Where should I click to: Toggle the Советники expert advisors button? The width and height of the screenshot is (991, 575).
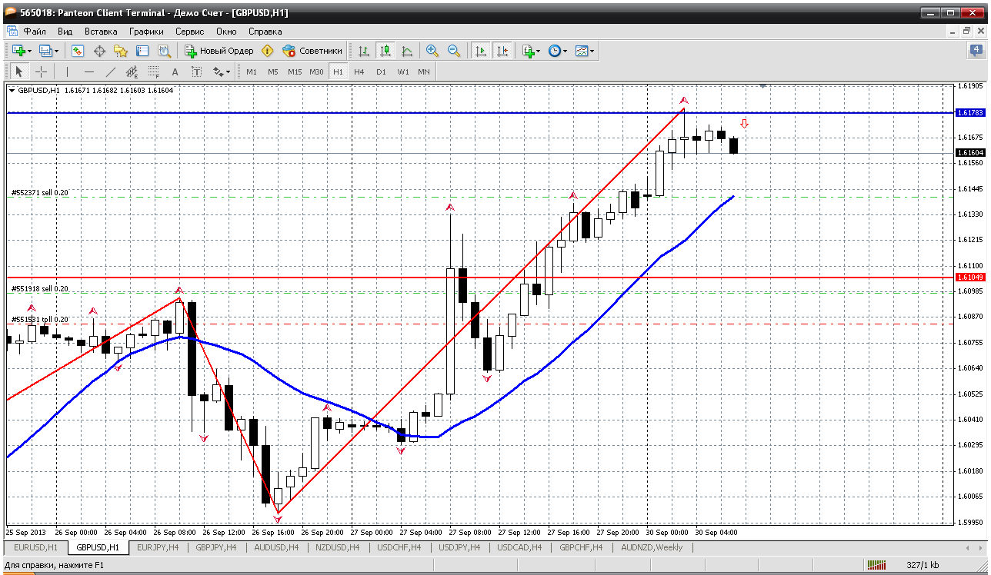312,51
